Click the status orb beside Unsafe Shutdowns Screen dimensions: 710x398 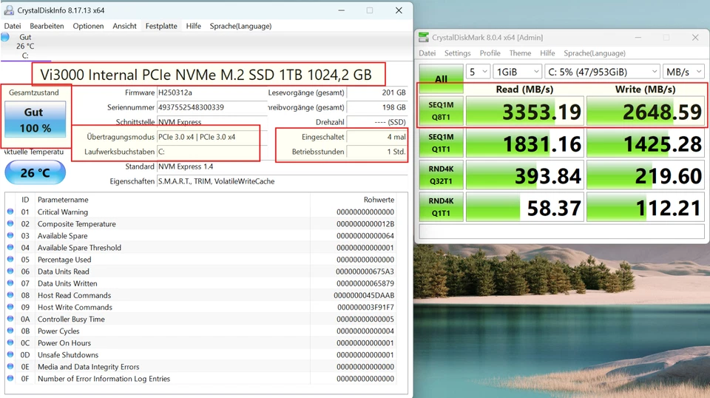(10, 355)
